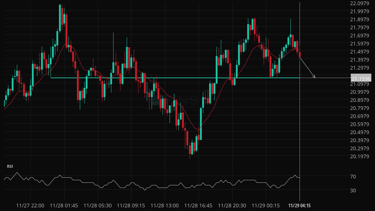Click the white projection arrow head

pos(314,77)
